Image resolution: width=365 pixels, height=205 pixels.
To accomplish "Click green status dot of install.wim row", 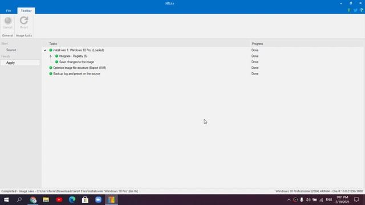I will (x=51, y=50).
